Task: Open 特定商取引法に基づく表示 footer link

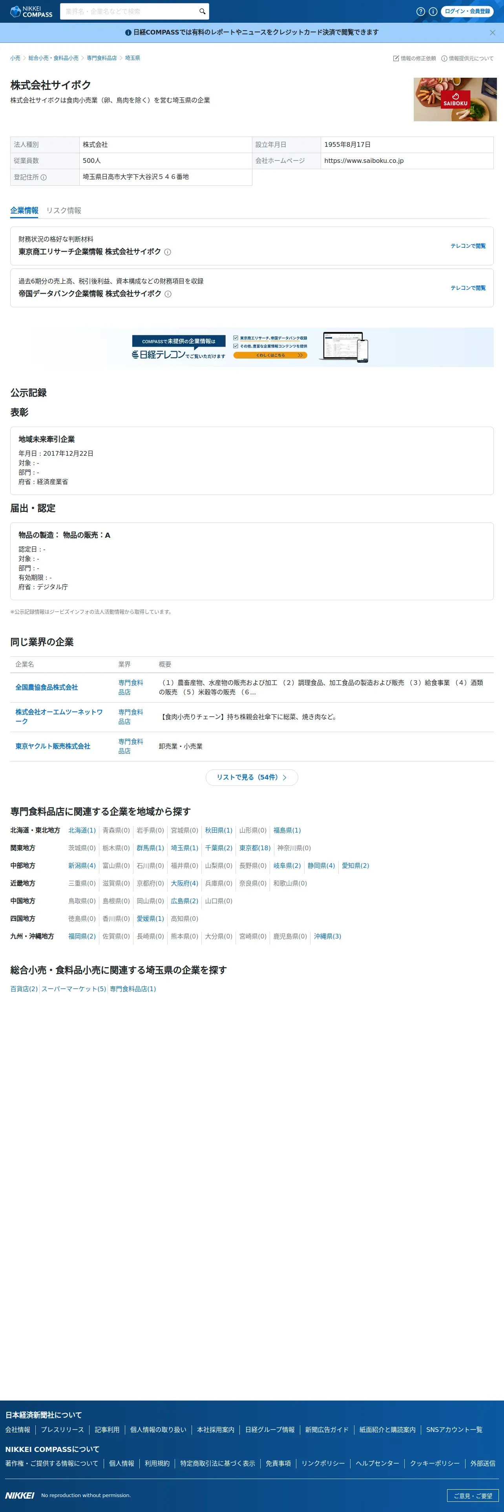Action: (218, 1463)
